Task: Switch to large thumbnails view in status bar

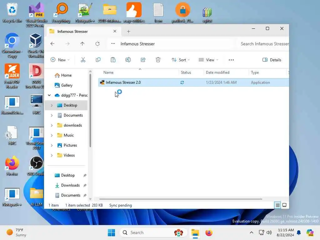Action: coord(284,205)
